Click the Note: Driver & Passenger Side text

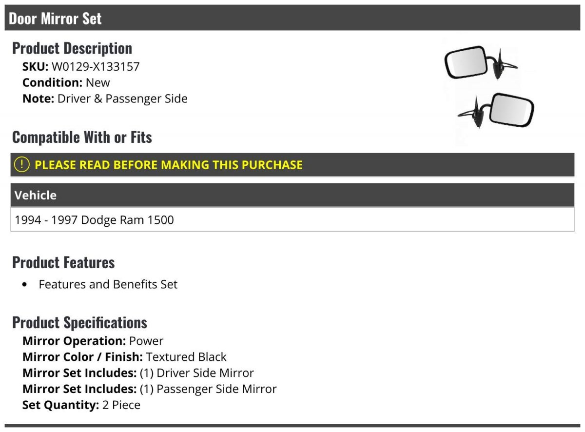105,98
